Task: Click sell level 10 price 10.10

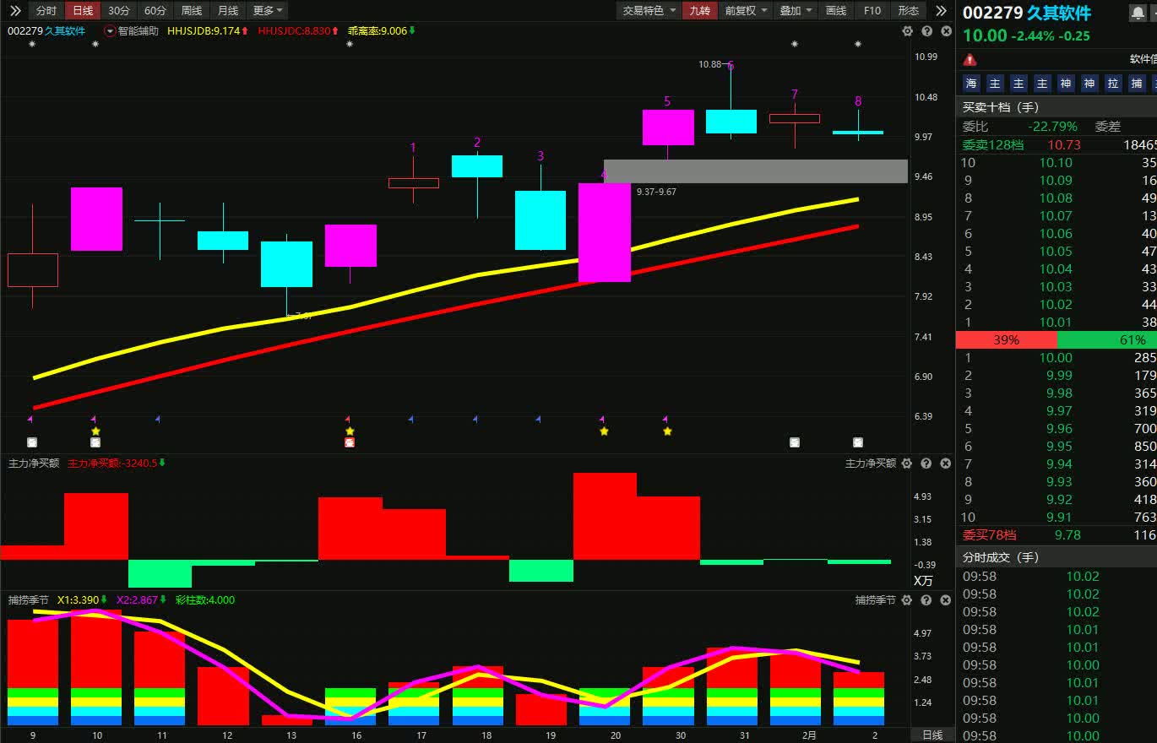Action: (x=1057, y=163)
